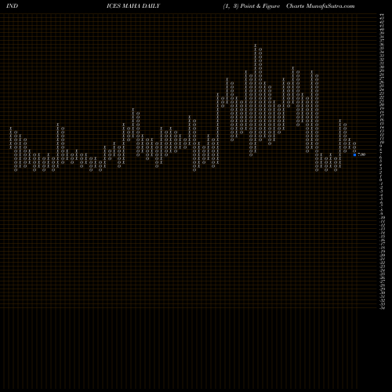Viewport: 392px width, 392px height.
Task: Click the 'IND' title text
Action: (x=12, y=6)
